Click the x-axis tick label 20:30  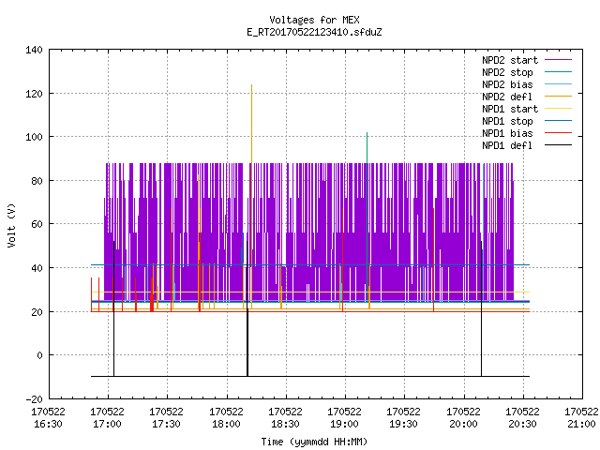[522, 425]
